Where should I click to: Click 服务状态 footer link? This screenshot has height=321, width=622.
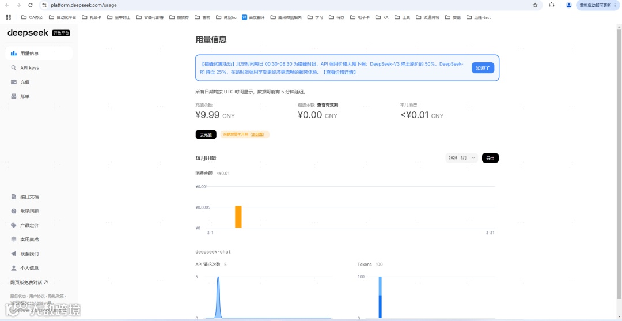click(18, 296)
